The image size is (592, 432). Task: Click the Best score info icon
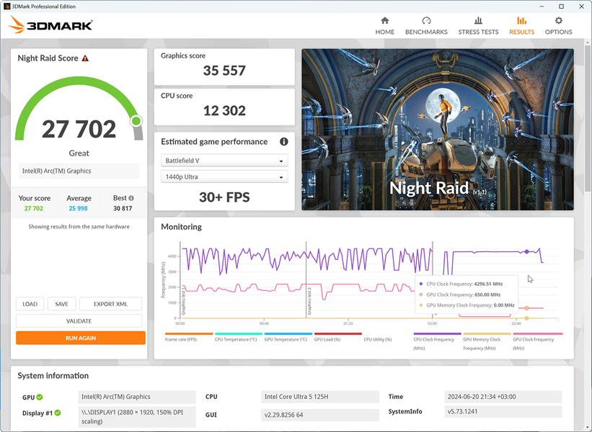point(131,198)
